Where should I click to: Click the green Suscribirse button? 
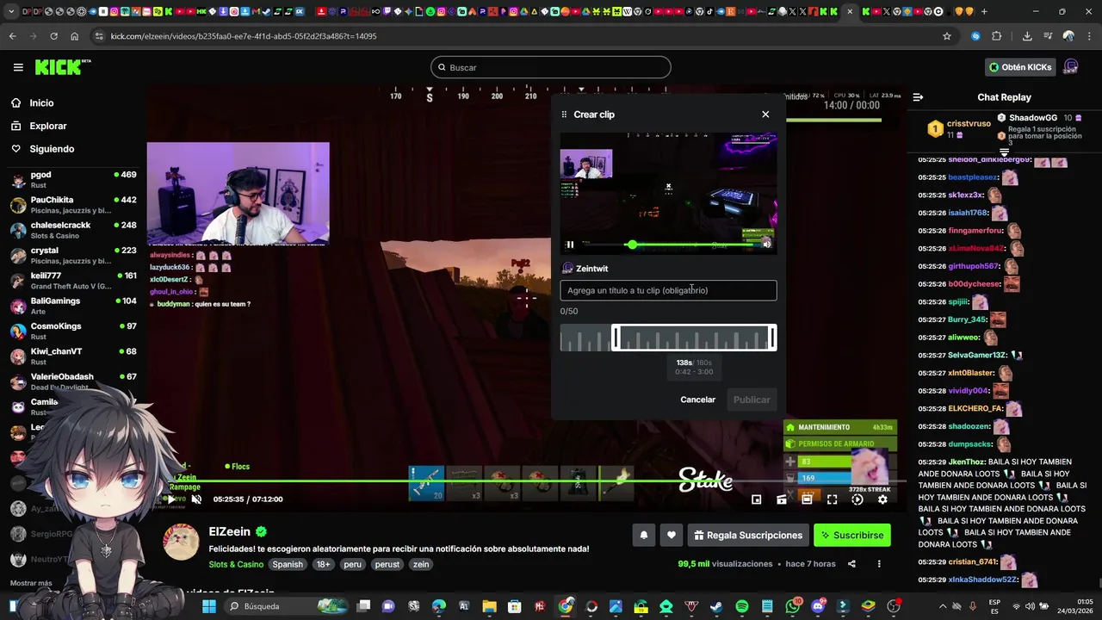851,535
